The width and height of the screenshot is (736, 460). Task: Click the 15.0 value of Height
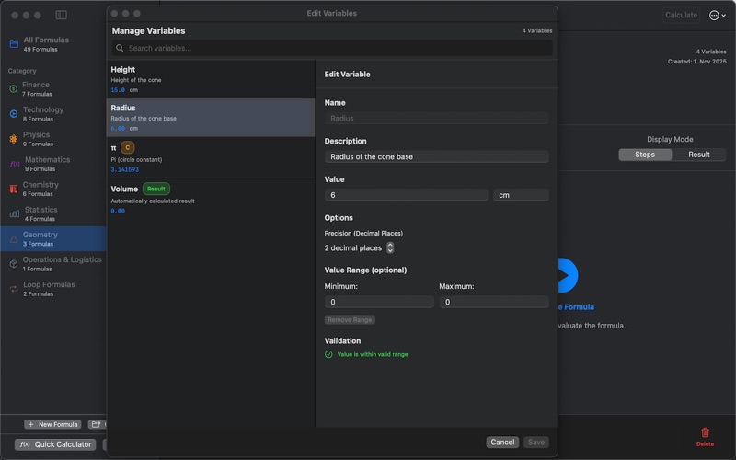pos(118,89)
